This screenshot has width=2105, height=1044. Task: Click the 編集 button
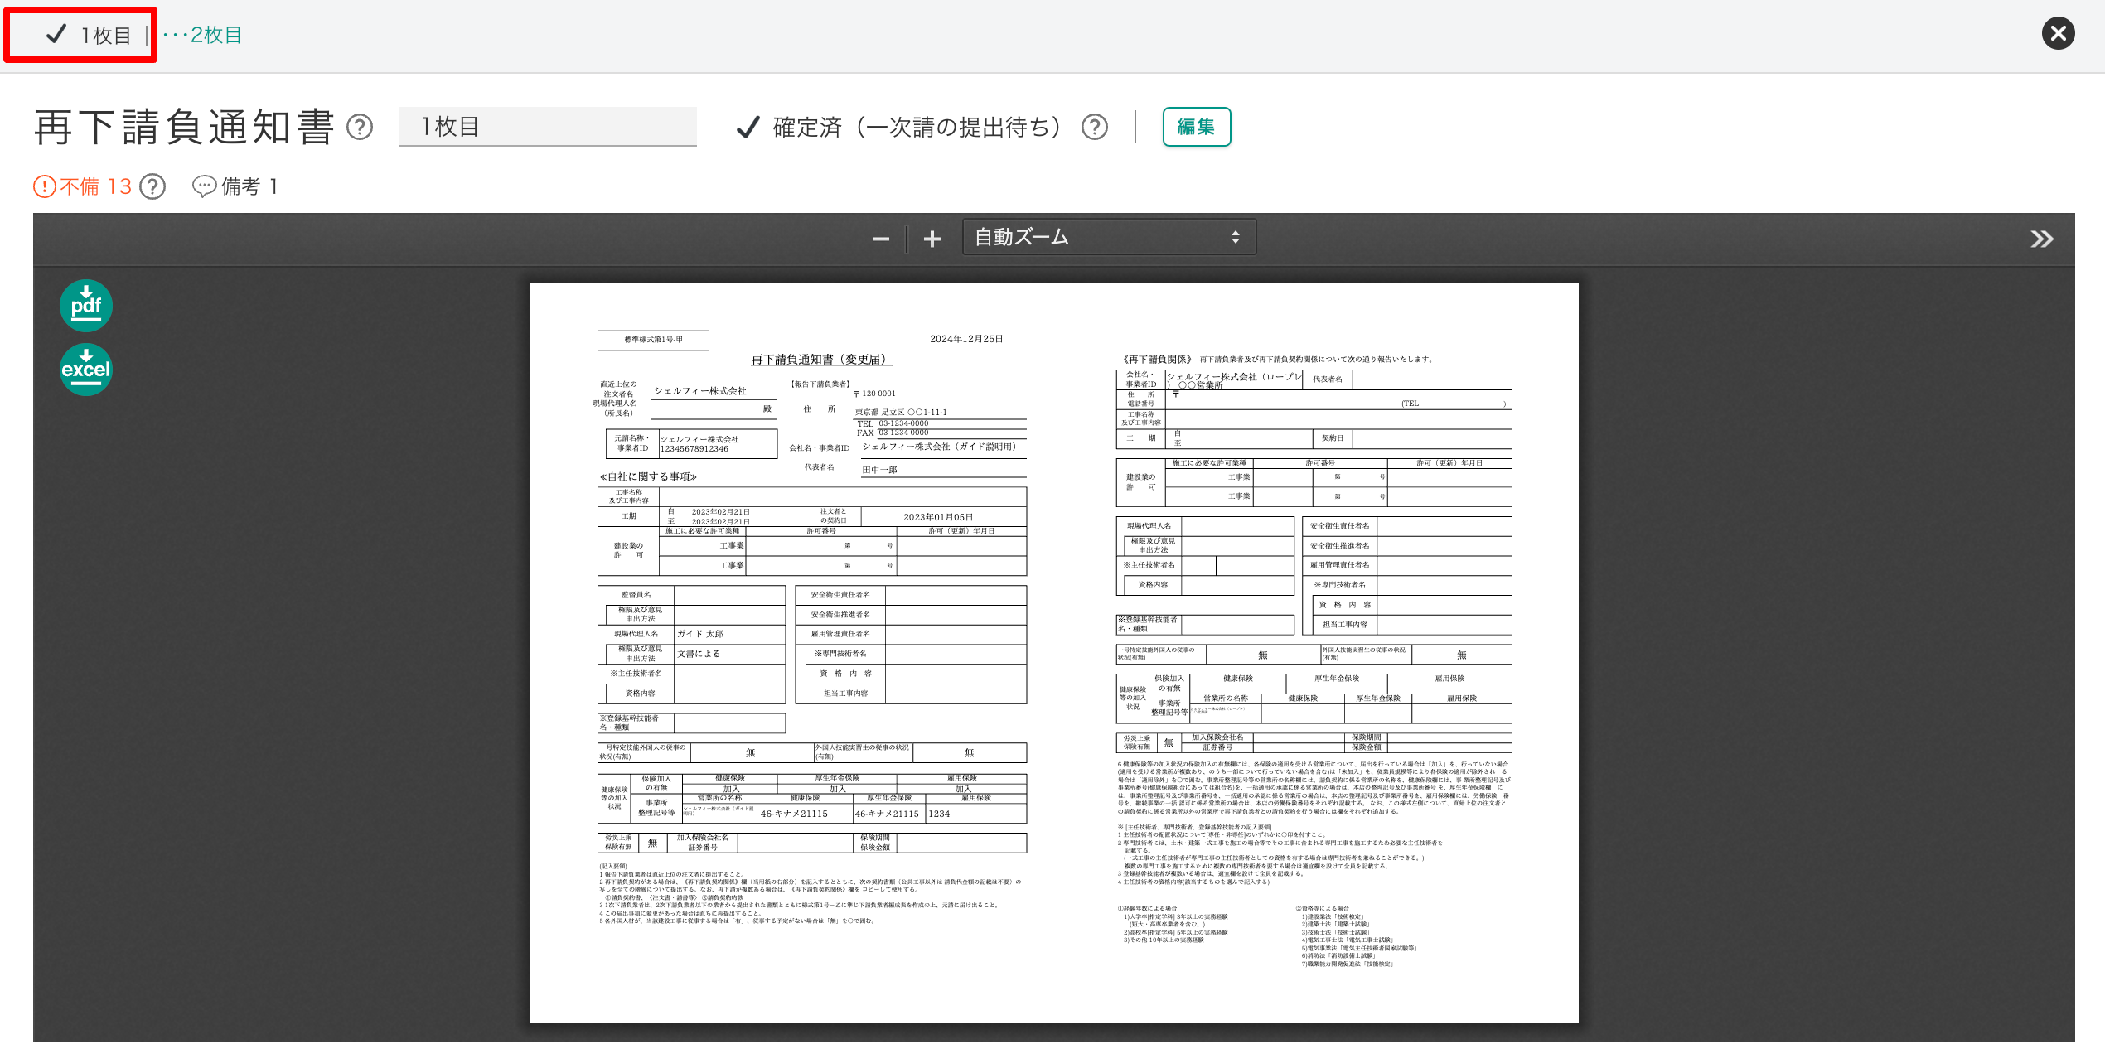point(1197,127)
